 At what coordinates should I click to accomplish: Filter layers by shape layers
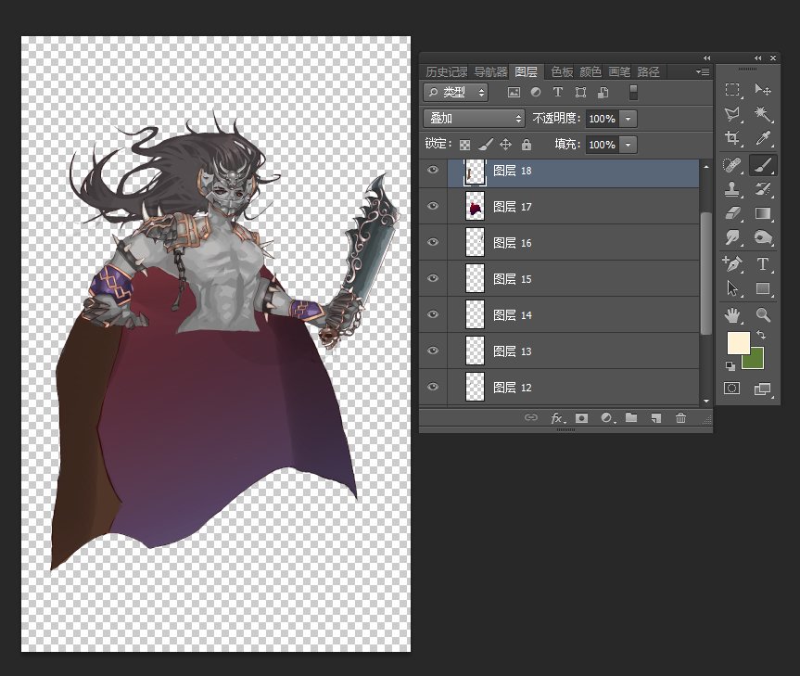[x=580, y=93]
